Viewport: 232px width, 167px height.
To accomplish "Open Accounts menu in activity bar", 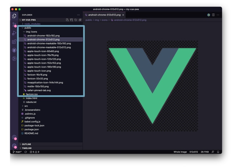I will (x=14, y=137).
